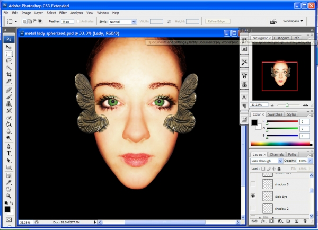Hide the Side Eye layer
The height and width of the screenshot is (230, 318).
click(253, 196)
